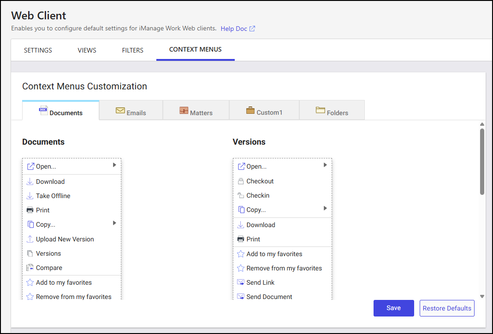Switch to the SETTINGS tab

pyautogui.click(x=38, y=50)
